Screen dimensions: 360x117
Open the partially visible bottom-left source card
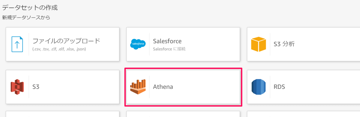[62, 115]
